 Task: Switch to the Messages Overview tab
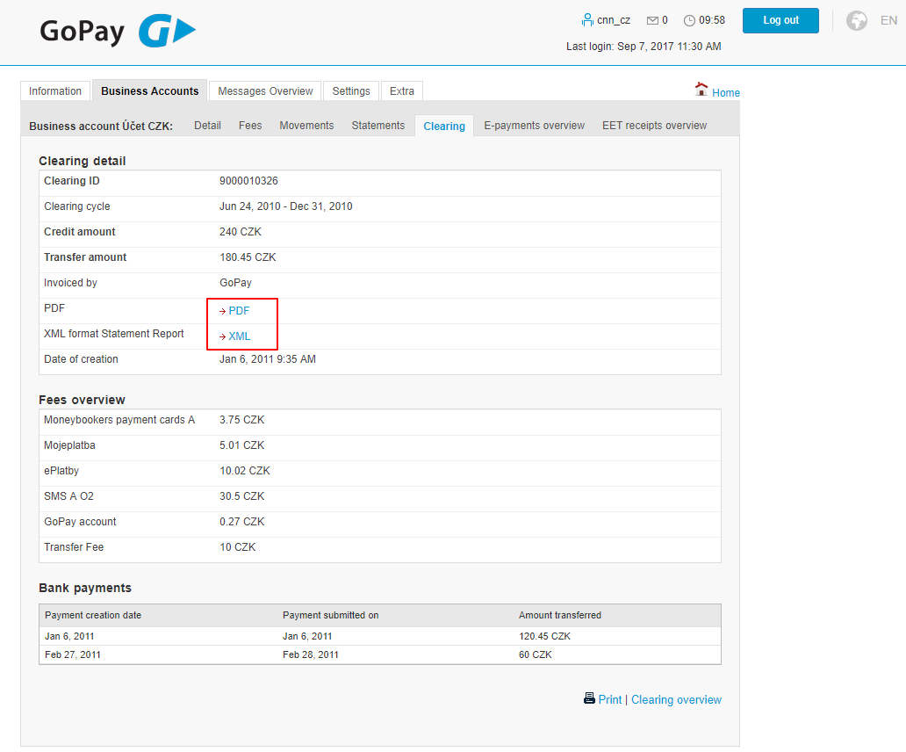265,90
